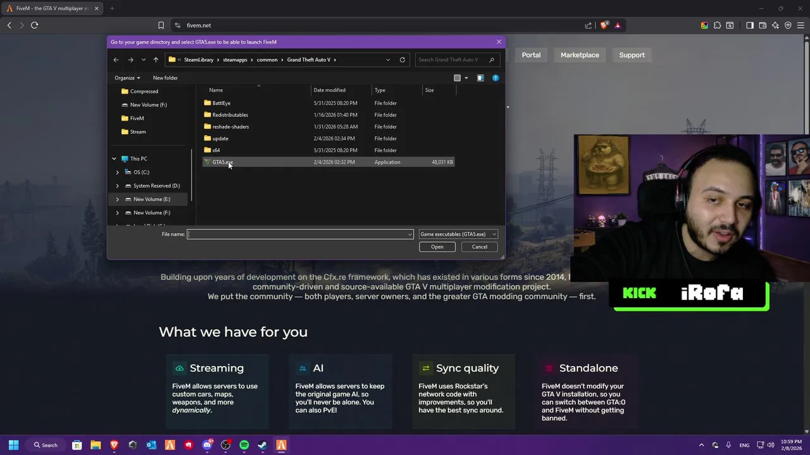Open the file type filter dropdown
Image resolution: width=810 pixels, height=455 pixels.
(458, 234)
